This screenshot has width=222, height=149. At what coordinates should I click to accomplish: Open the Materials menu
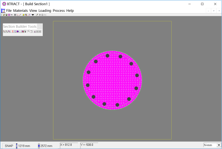[21, 11]
